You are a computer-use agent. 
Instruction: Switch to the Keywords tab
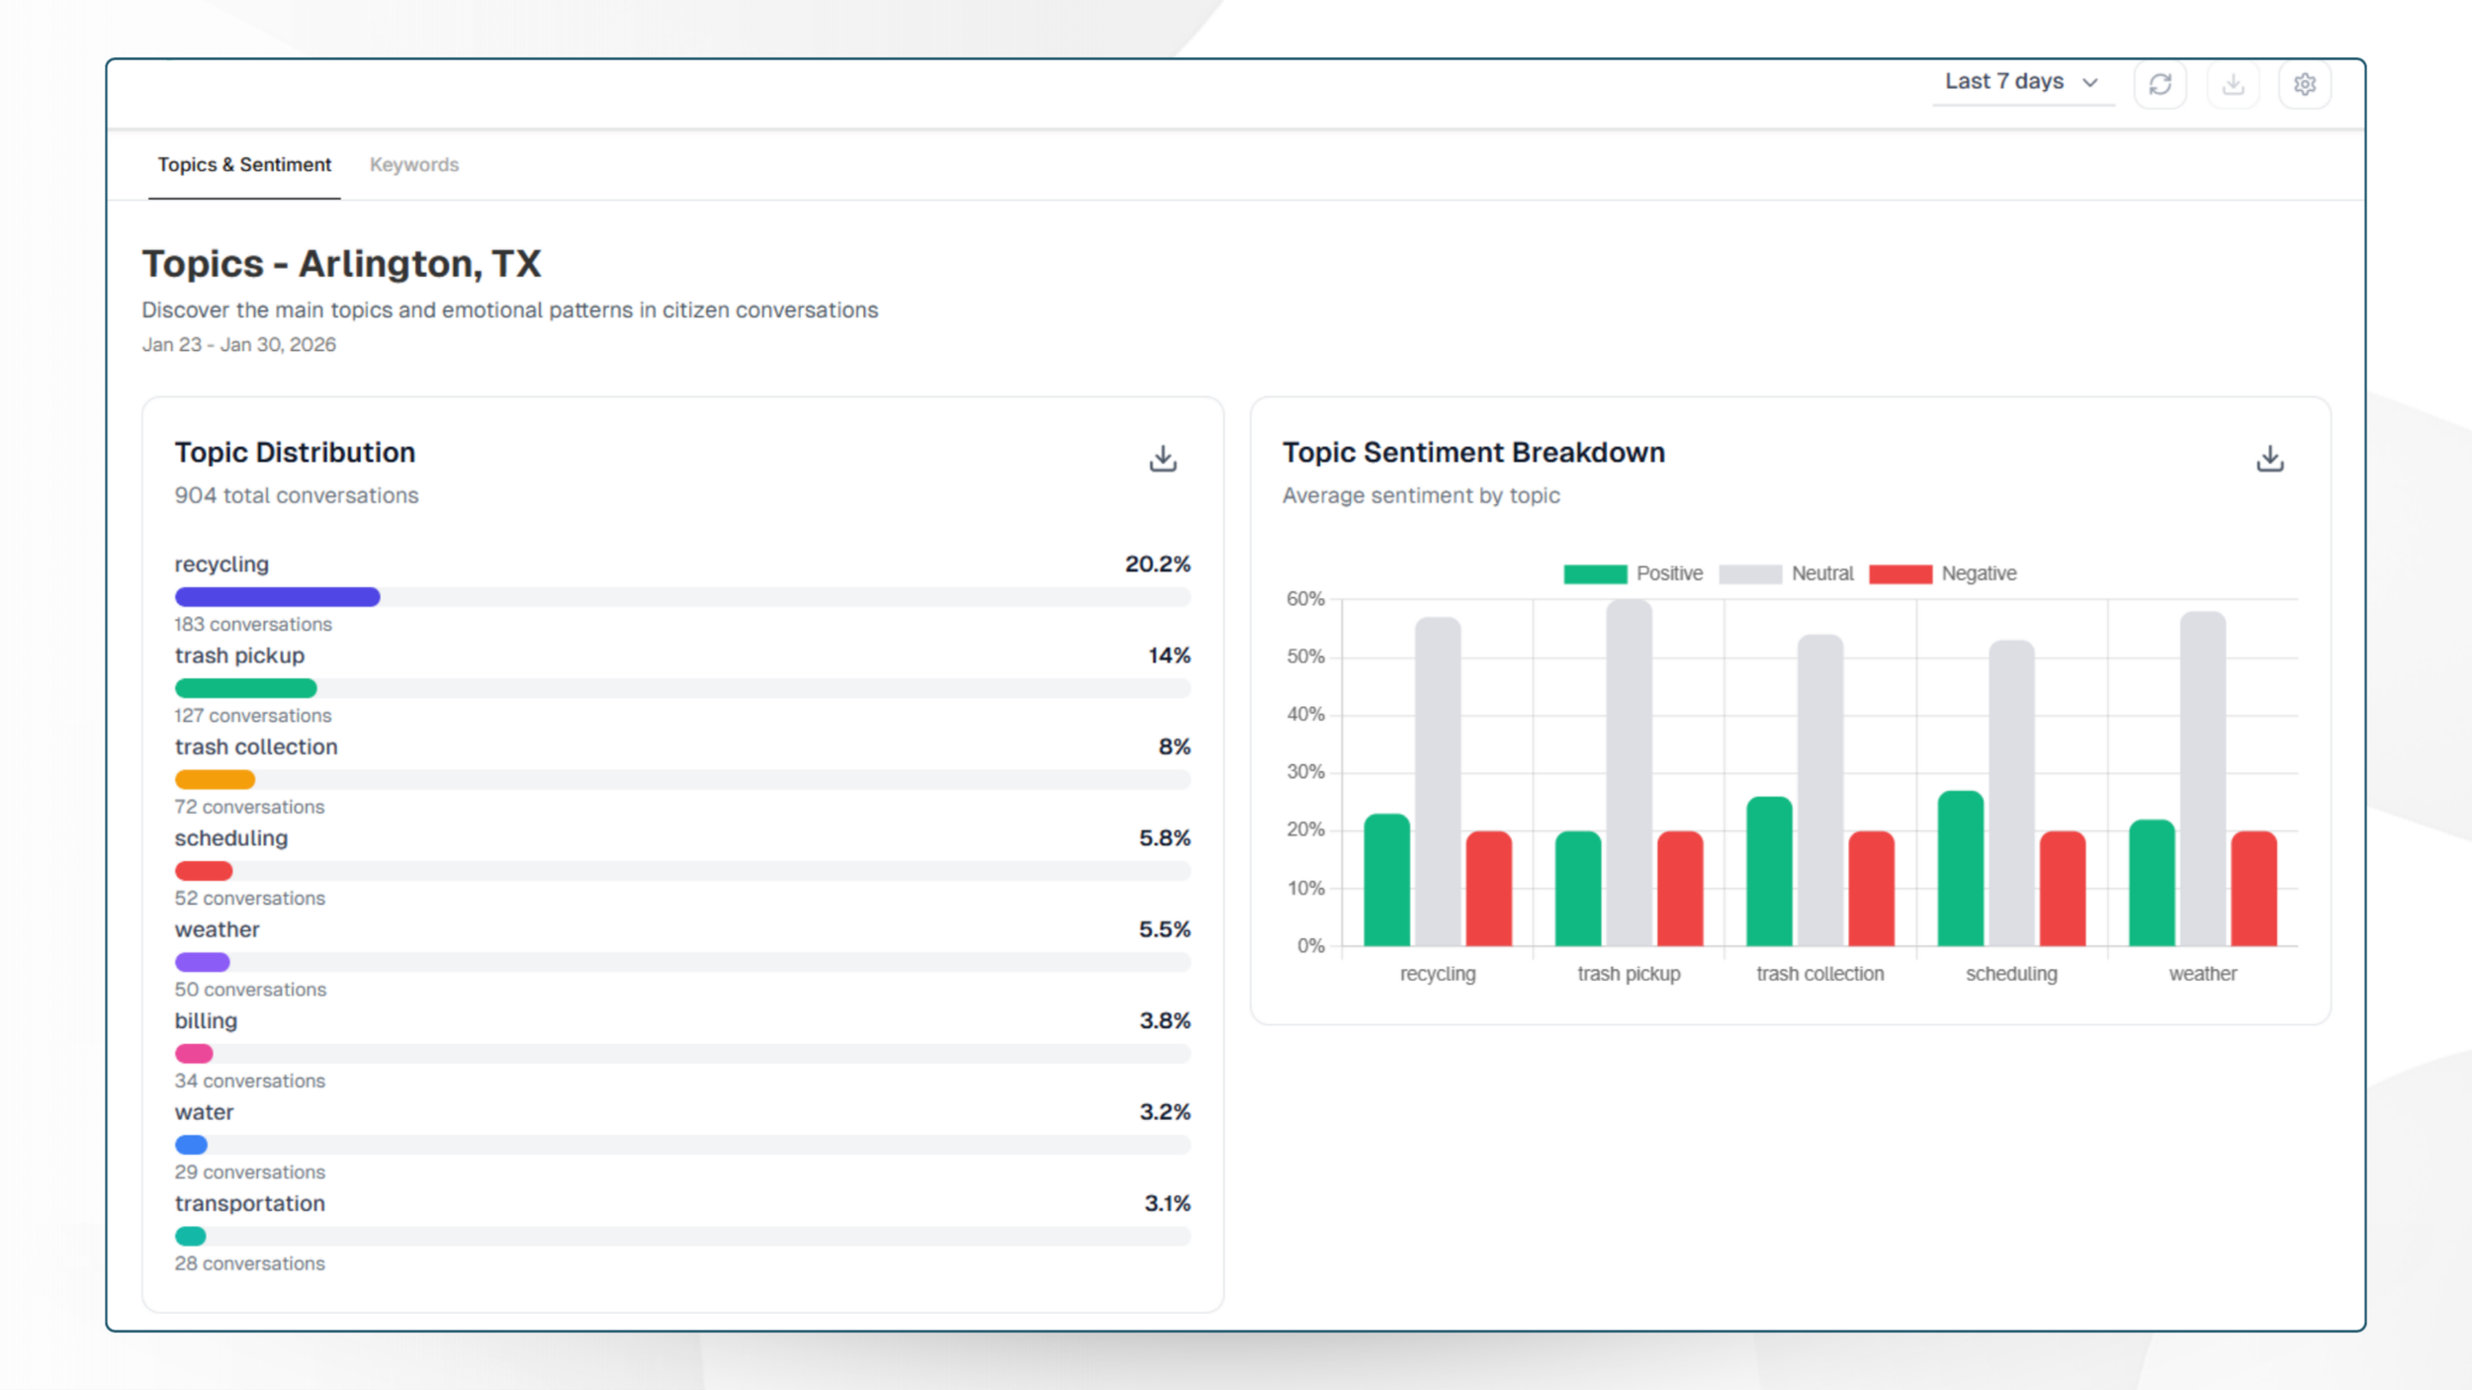414,165
